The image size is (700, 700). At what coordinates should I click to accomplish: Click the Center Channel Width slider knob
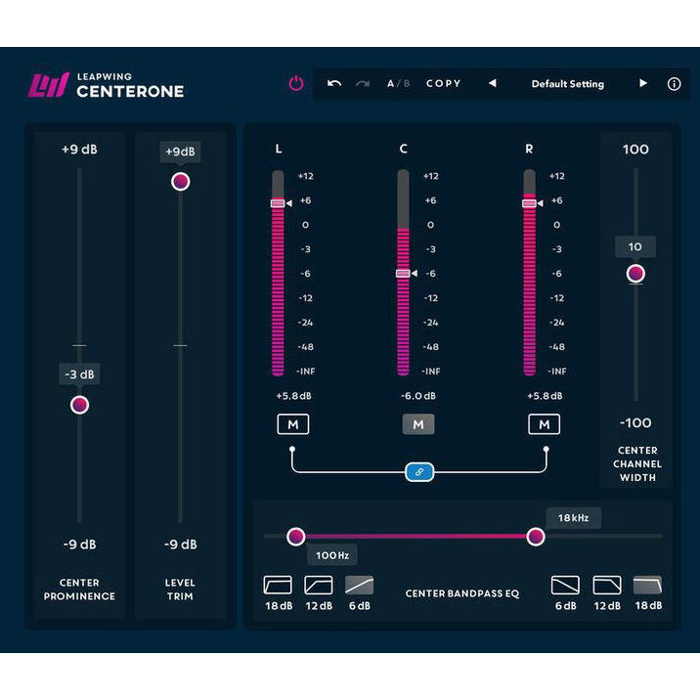pos(635,274)
